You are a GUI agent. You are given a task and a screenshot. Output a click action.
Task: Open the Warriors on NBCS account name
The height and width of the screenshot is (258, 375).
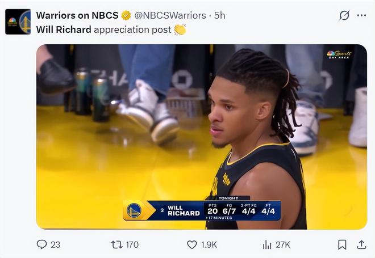click(77, 15)
